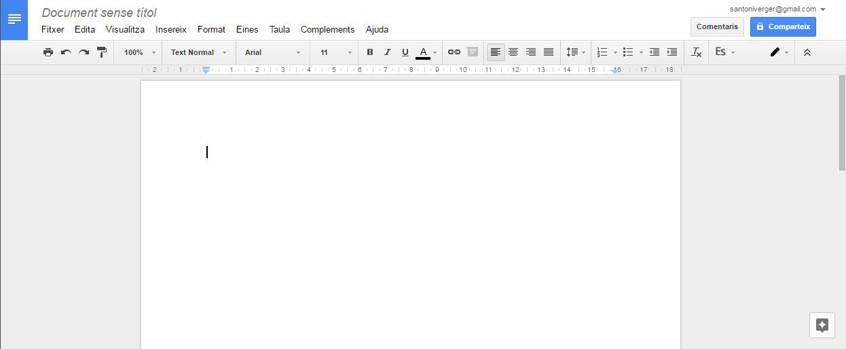846x349 pixels.
Task: Open the zoom level 100% dropdown
Action: 139,52
